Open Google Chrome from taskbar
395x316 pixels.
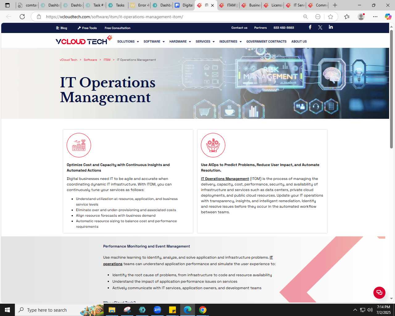[203, 310]
